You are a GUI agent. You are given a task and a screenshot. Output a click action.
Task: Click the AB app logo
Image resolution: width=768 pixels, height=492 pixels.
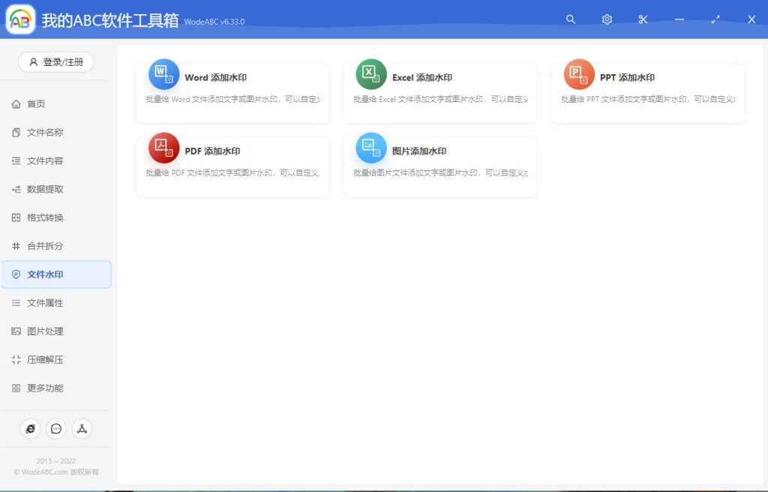(x=20, y=19)
